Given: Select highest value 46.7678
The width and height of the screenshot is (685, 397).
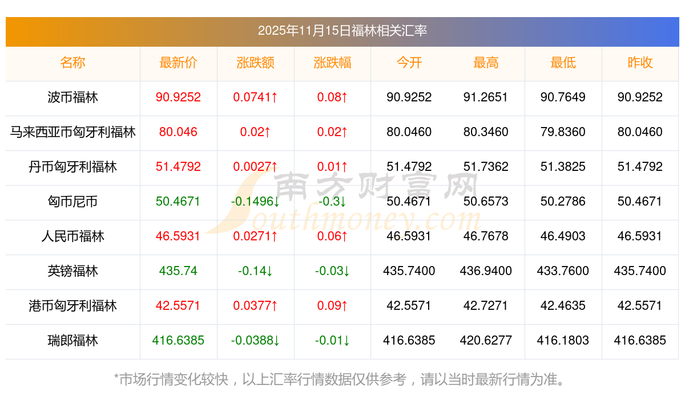Looking at the screenshot, I should (486, 236).
